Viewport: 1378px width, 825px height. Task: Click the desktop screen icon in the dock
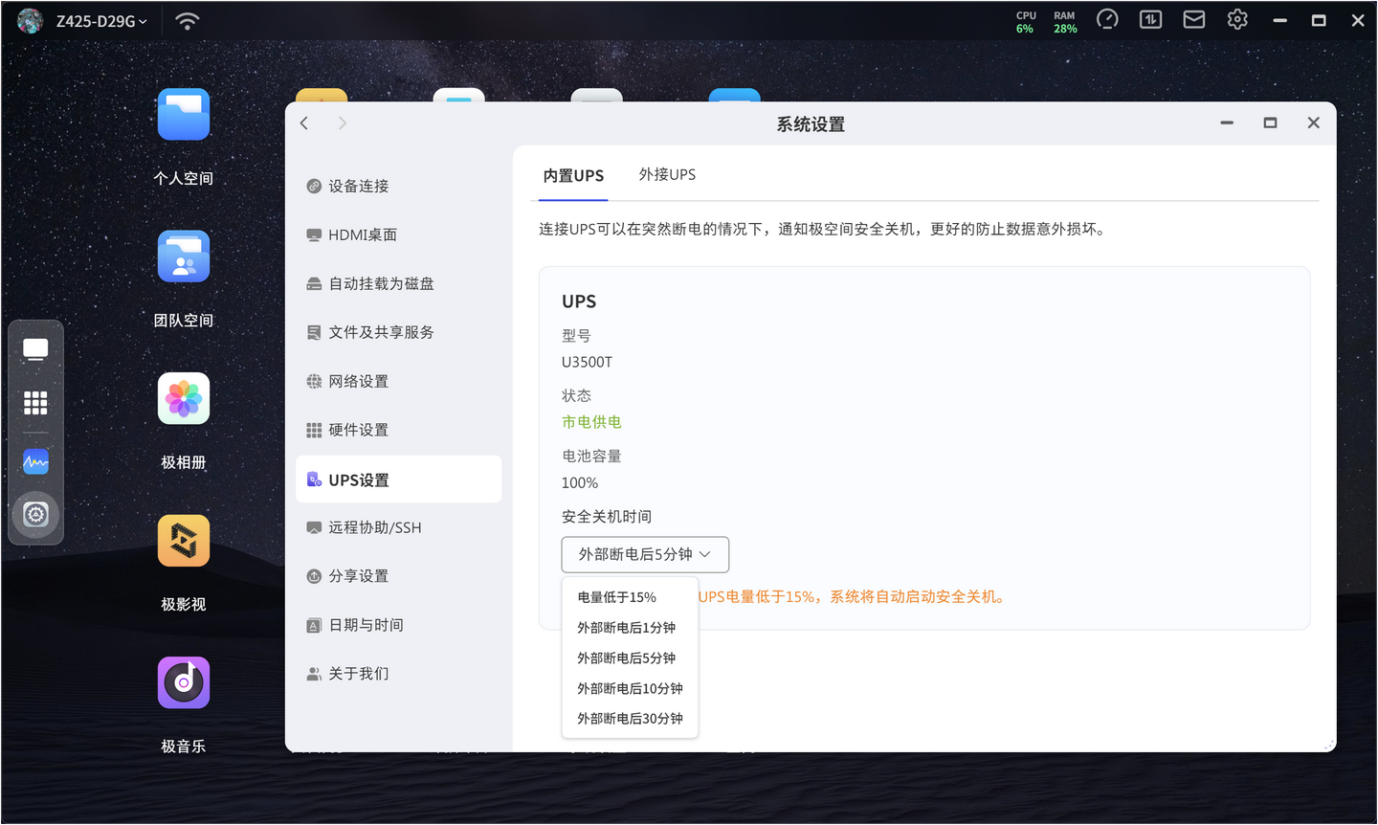click(x=35, y=349)
